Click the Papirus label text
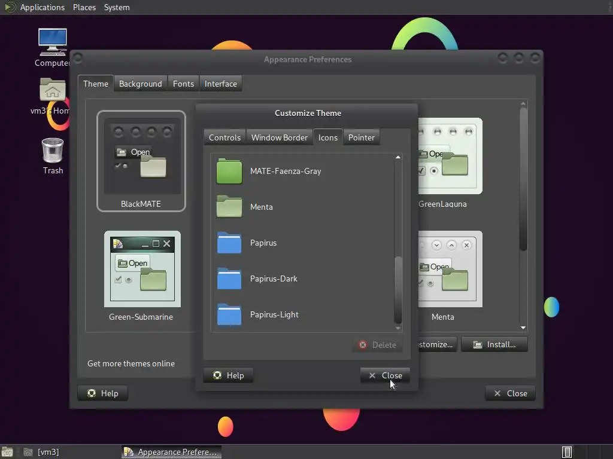Image resolution: width=613 pixels, height=459 pixels. (263, 243)
